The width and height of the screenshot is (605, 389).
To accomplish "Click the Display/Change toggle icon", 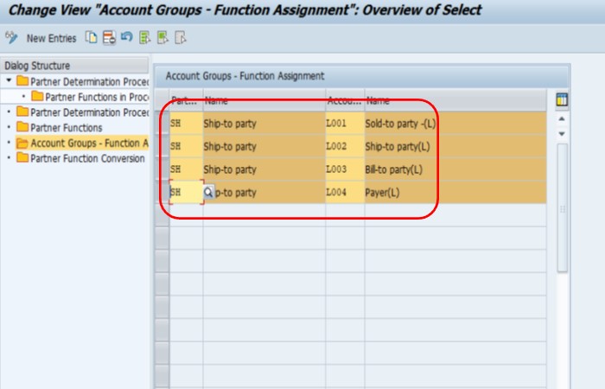I will tap(11, 38).
